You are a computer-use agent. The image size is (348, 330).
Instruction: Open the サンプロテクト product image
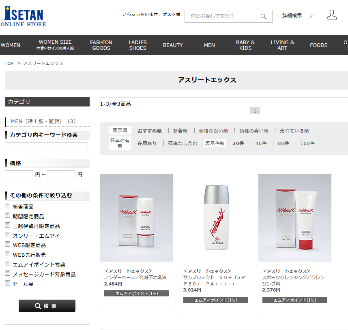(x=216, y=218)
